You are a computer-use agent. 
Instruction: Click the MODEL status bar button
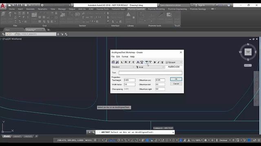(x=88, y=140)
